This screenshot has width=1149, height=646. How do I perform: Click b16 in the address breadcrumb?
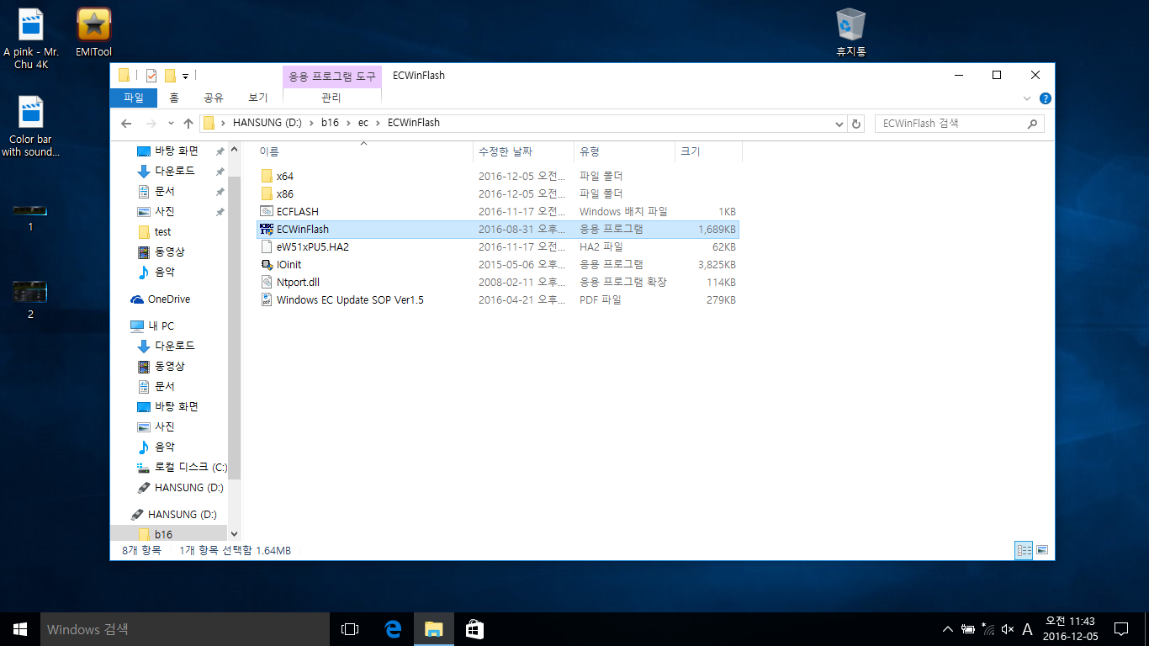click(330, 123)
